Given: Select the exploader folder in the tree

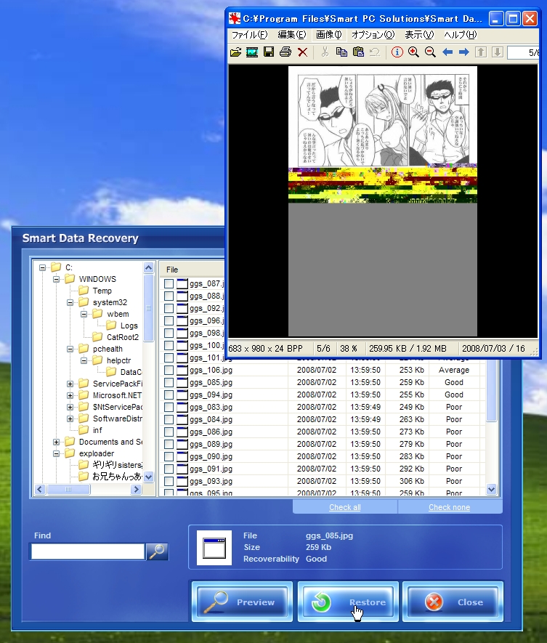Looking at the screenshot, I should pyautogui.click(x=97, y=453).
